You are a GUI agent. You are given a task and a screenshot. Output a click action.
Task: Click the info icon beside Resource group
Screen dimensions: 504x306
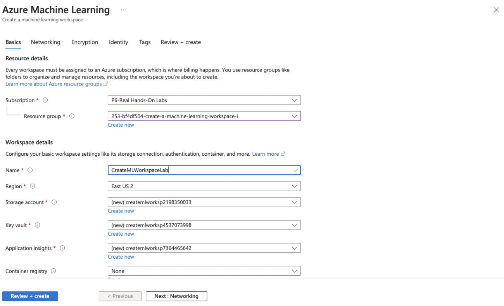coord(72,116)
